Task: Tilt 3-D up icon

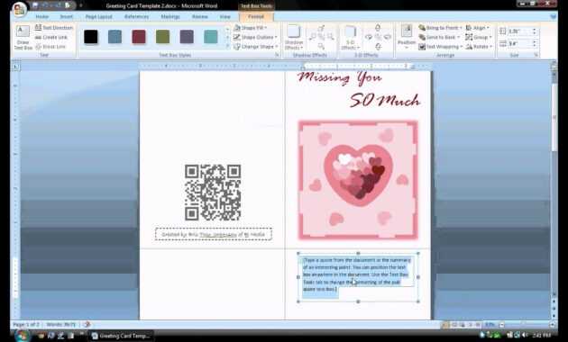Action: [378, 28]
